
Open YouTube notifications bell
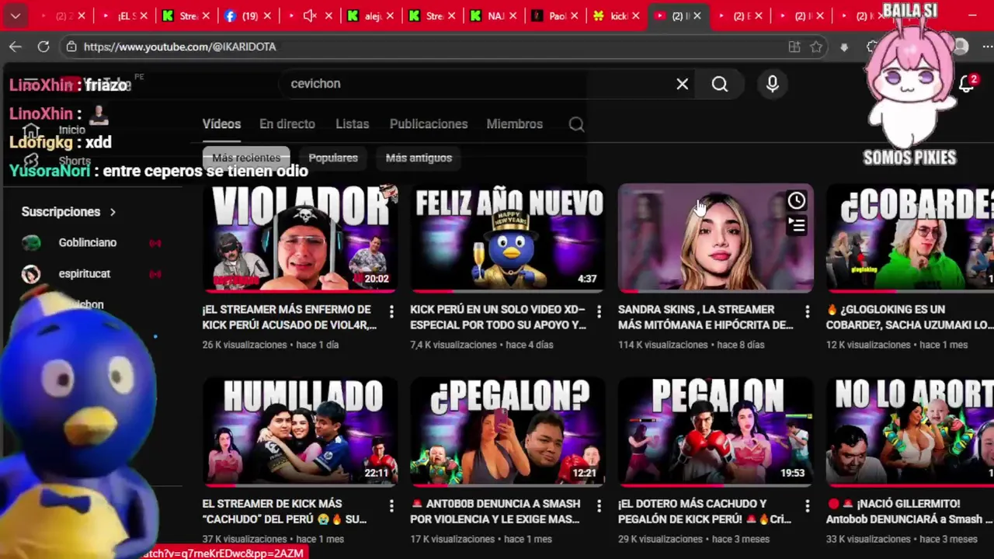(966, 84)
